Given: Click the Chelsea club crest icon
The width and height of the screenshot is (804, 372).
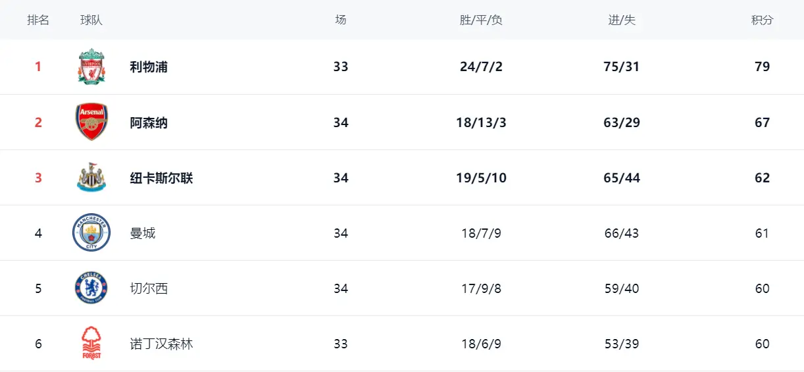Looking at the screenshot, I should click(91, 288).
